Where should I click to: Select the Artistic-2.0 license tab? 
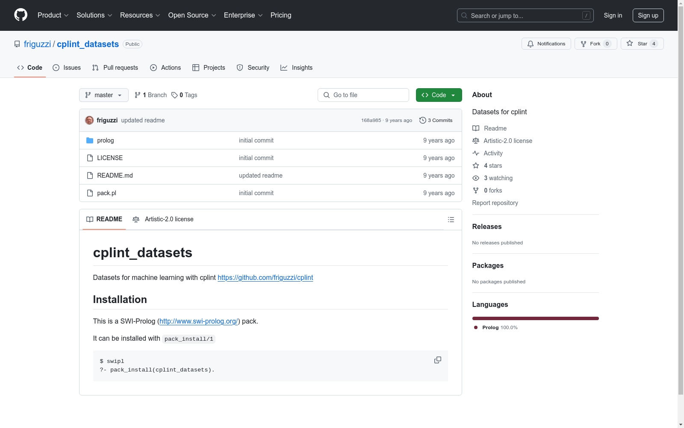(x=163, y=219)
